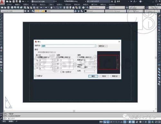This screenshot has height=124, width=161.
Task: Click Undo arrow in standard toolbar
Action: 41,8
